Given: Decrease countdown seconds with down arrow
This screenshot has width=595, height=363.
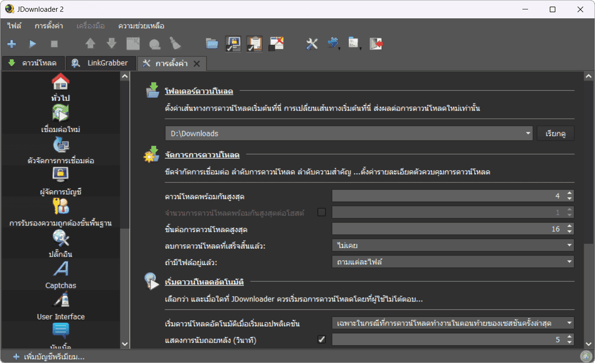Looking at the screenshot, I should coord(570,342).
